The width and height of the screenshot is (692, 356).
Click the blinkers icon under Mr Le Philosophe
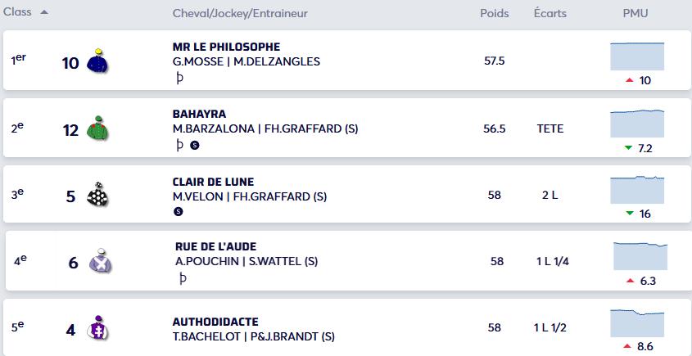(179, 78)
